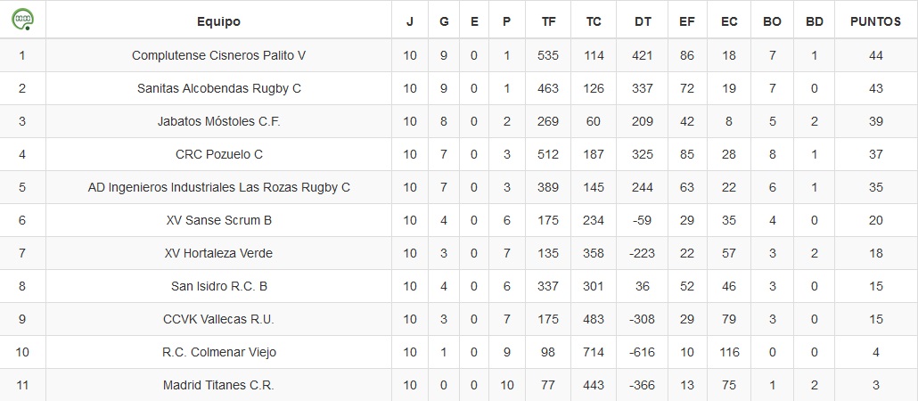
Task: Click the BO column header
Action: [772, 21]
